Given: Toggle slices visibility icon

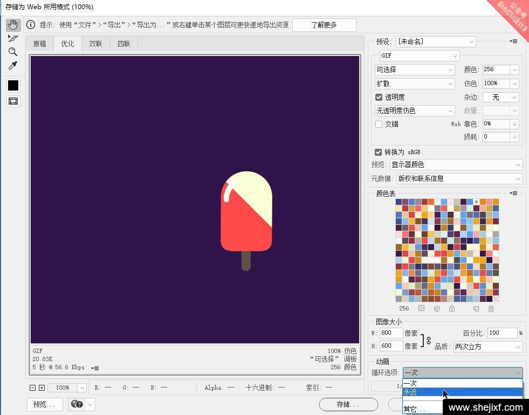Looking at the screenshot, I should point(13,101).
